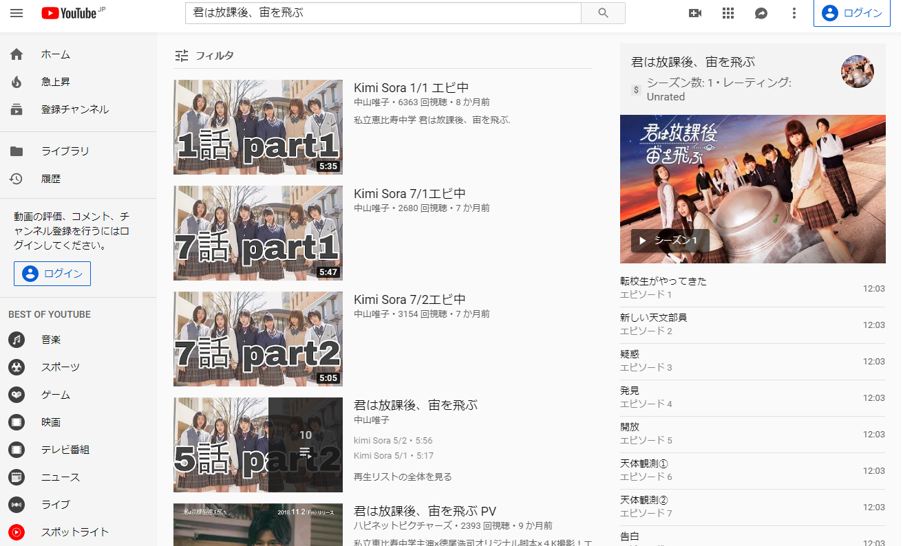The height and width of the screenshot is (546, 903).
Task: Select ライブラリ in the sidebar
Action: click(x=65, y=151)
